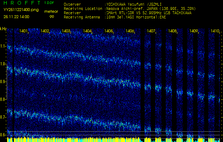The height and width of the screenshot is (142, 223).
Task: Select the 1402 time marker
Action: click(x=45, y=31)
